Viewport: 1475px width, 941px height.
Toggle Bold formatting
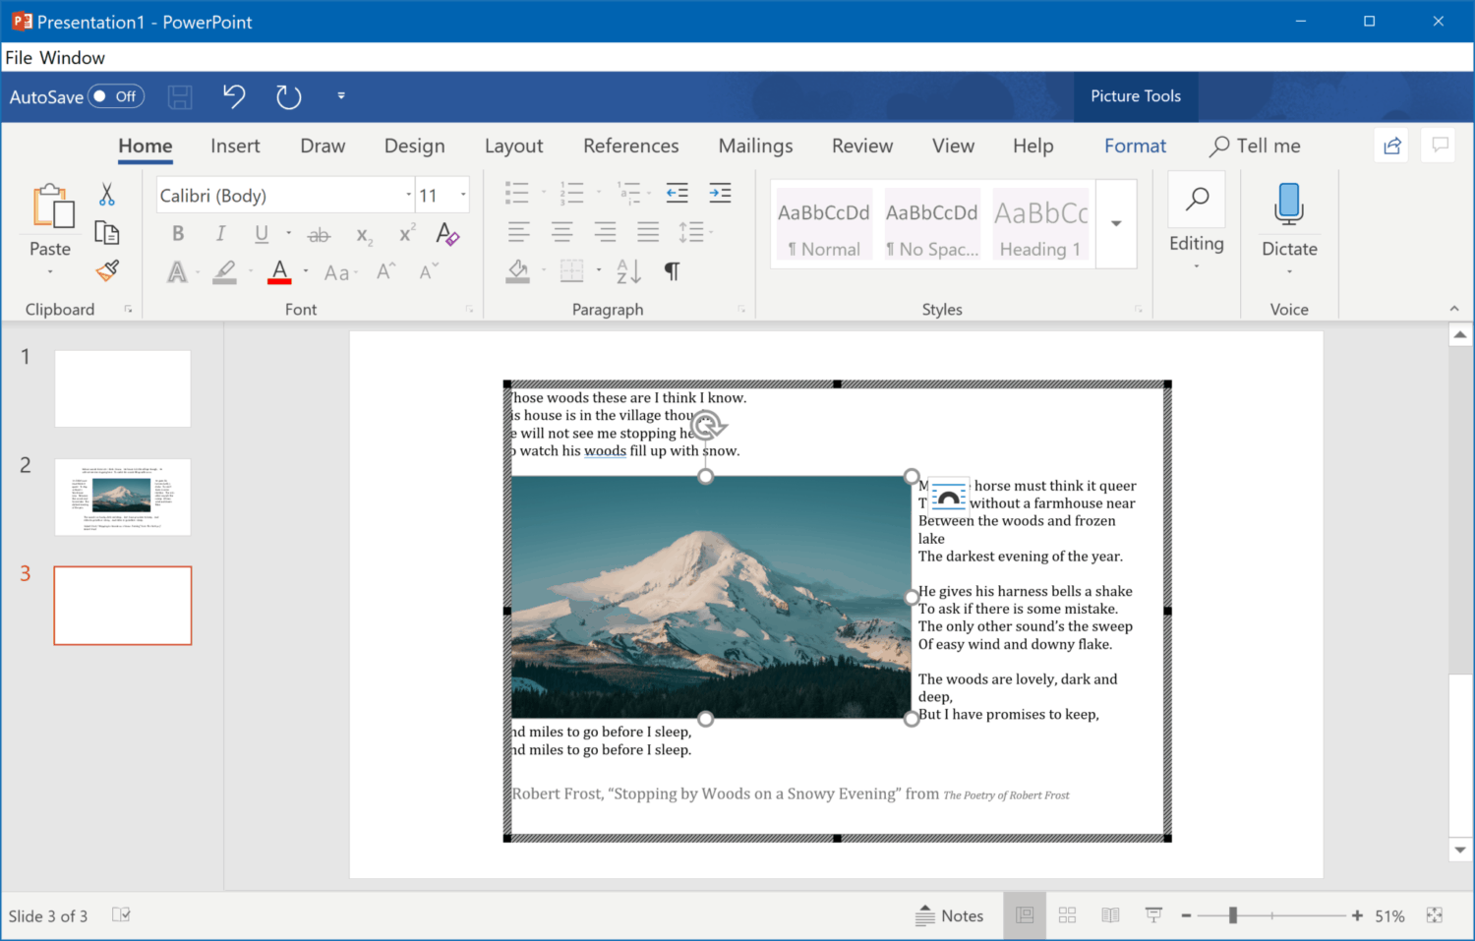(178, 234)
